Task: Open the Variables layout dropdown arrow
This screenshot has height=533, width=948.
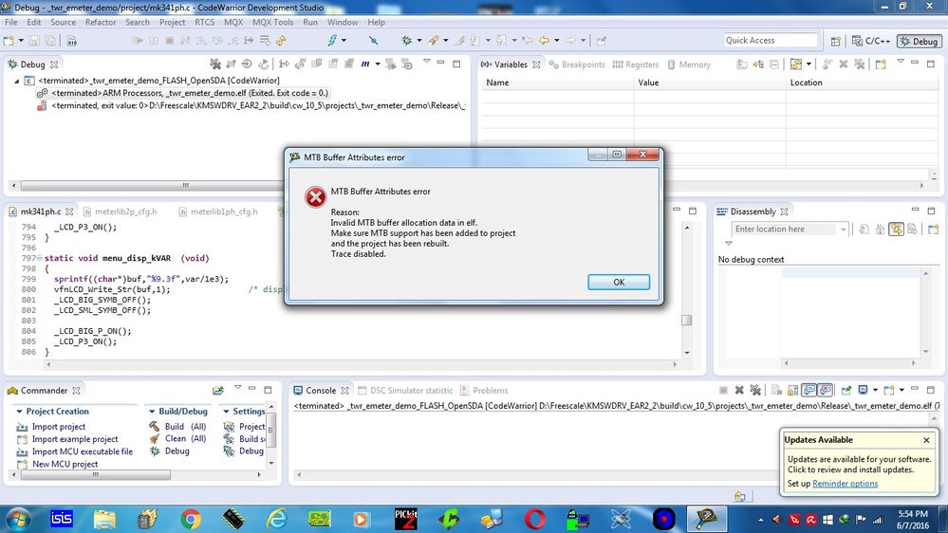Action: click(809, 64)
